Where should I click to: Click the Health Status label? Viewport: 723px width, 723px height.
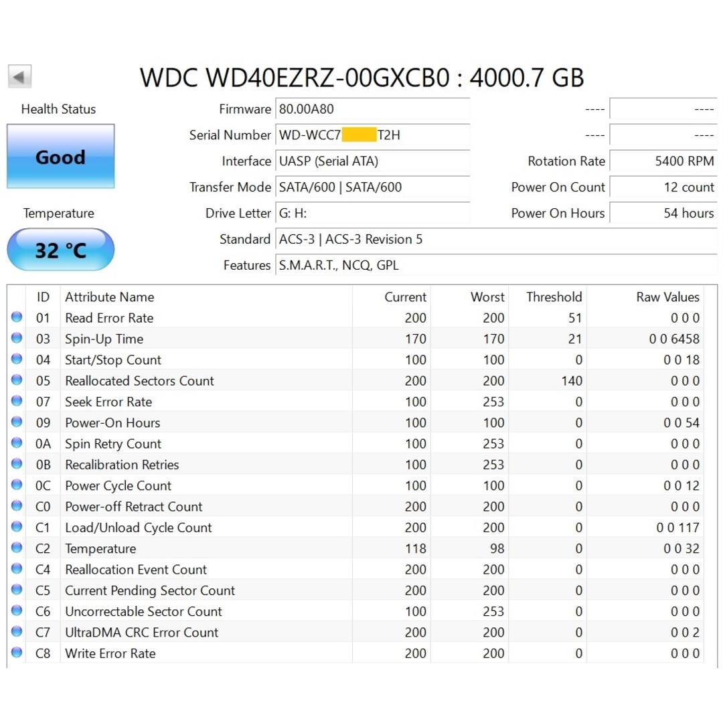(x=58, y=109)
